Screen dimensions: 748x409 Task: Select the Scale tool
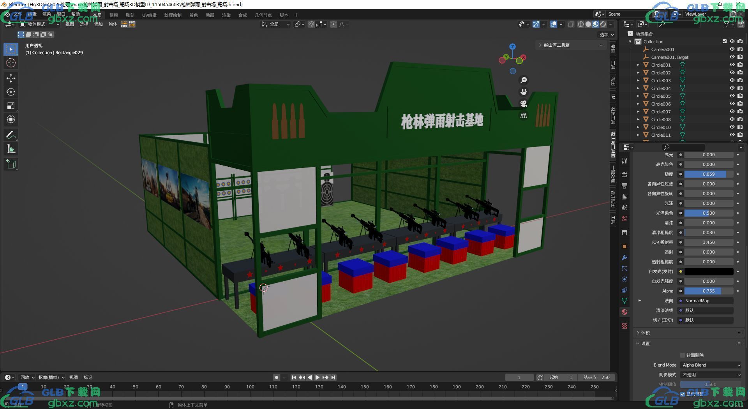tap(11, 106)
